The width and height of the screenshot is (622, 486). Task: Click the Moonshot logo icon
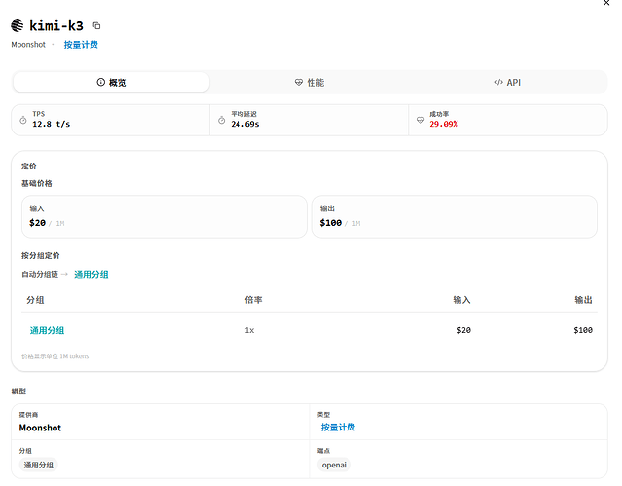[18, 25]
